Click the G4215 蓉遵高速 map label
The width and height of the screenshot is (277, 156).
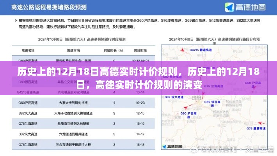pos(201,50)
